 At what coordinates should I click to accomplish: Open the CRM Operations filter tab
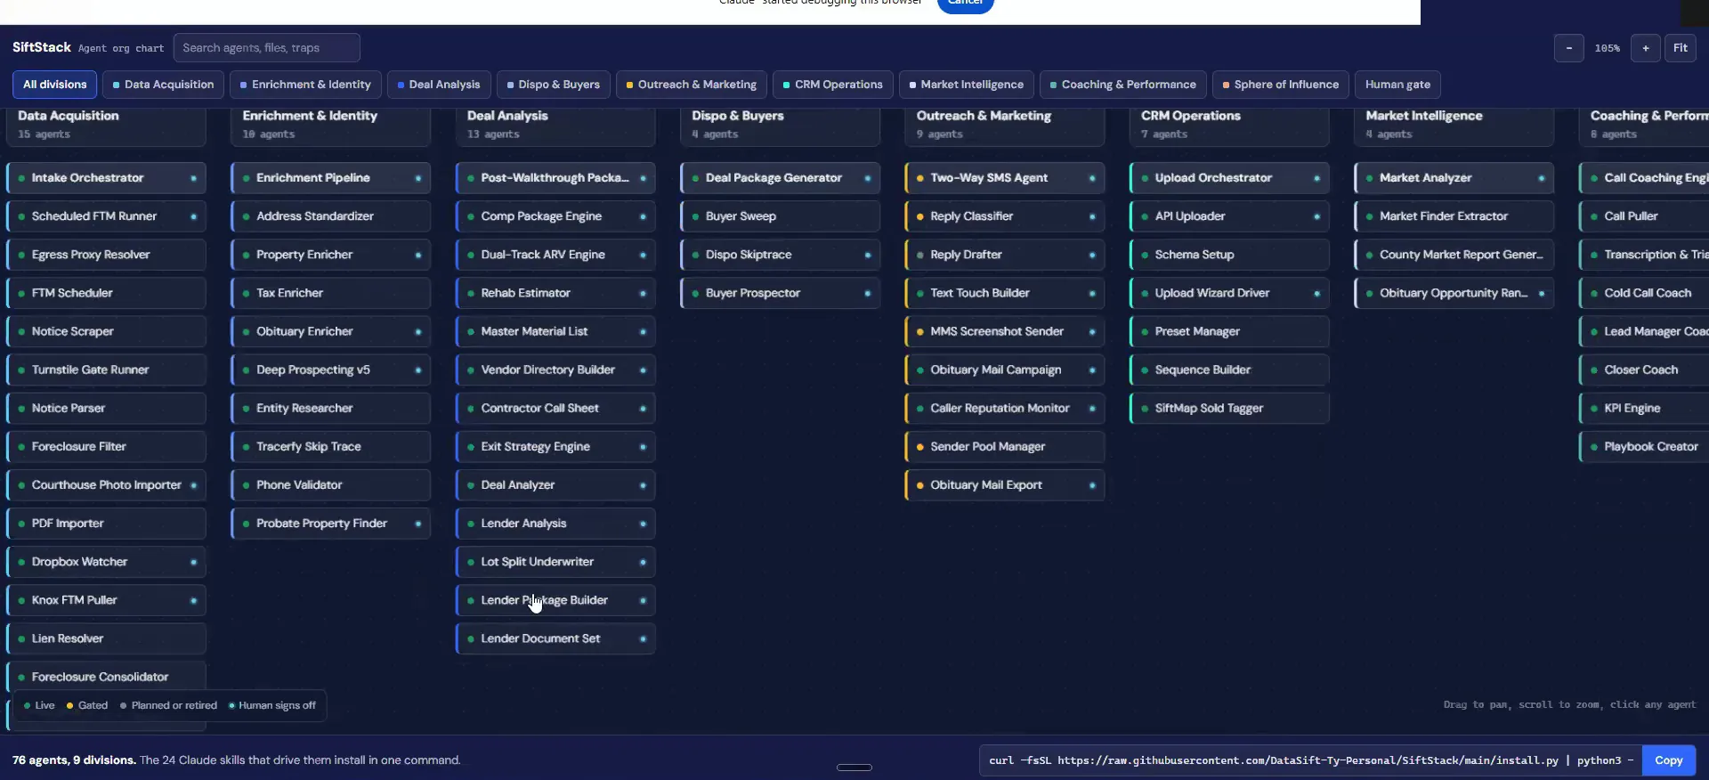[833, 85]
